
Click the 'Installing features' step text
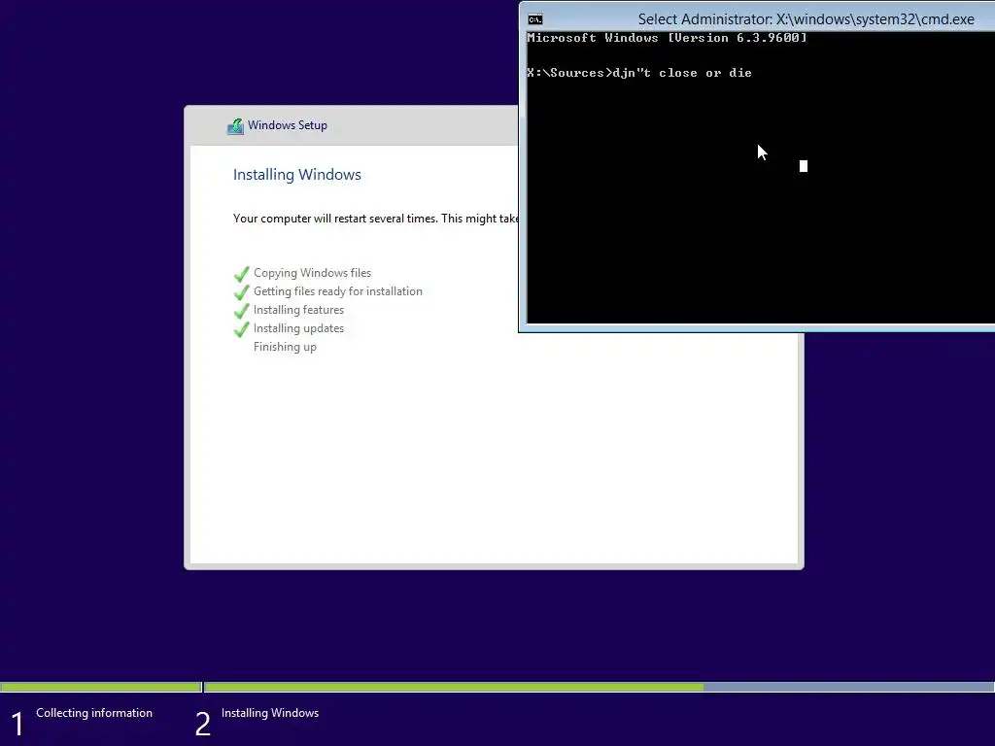[298, 310]
